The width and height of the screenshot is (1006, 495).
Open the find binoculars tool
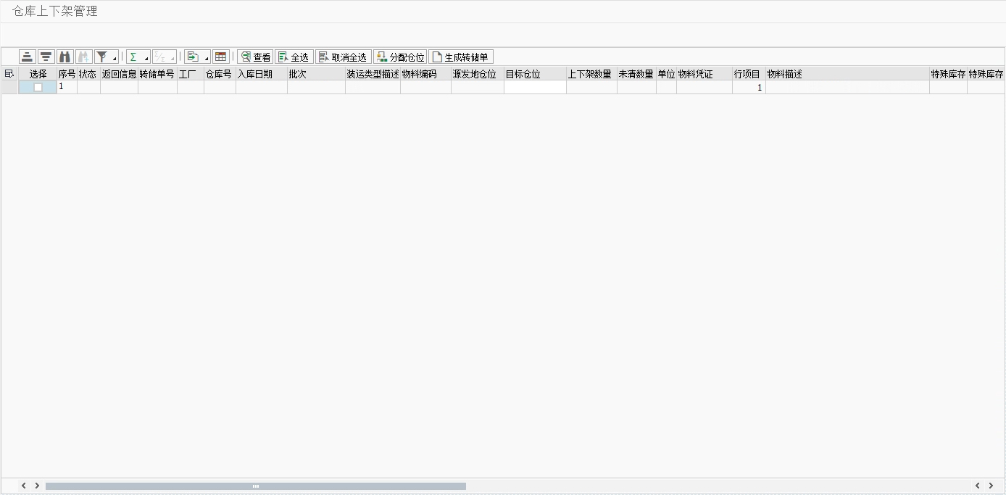click(65, 57)
